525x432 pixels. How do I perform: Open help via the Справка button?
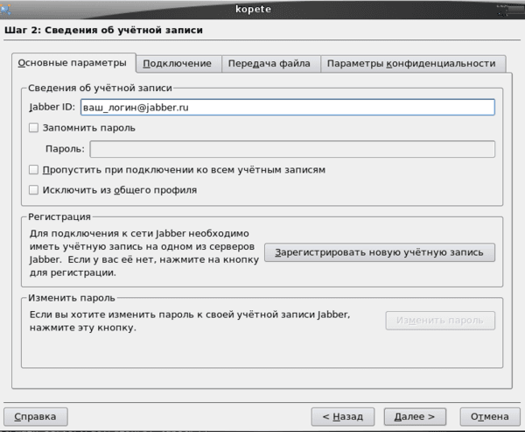pyautogui.click(x=36, y=416)
